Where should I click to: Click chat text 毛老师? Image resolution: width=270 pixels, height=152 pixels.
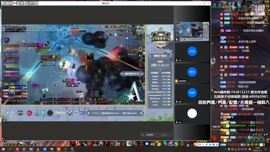pos(245,51)
